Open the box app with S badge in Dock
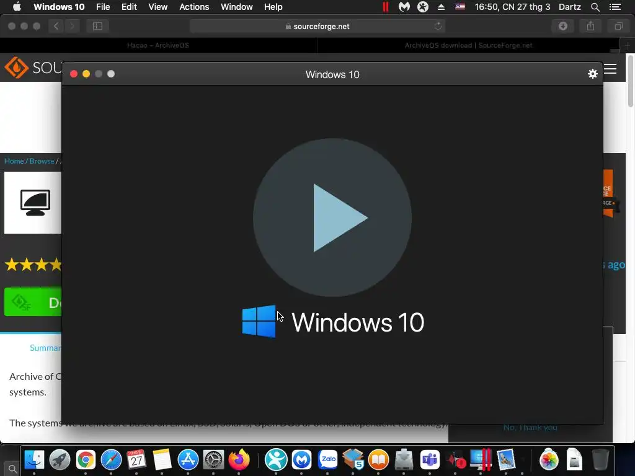 [x=353, y=460]
